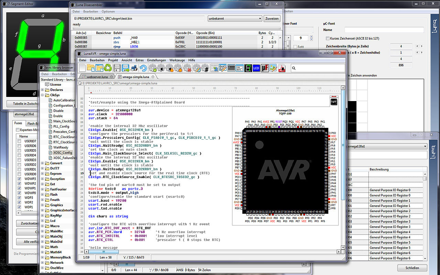Open the LCD tool icon

pos(256,68)
